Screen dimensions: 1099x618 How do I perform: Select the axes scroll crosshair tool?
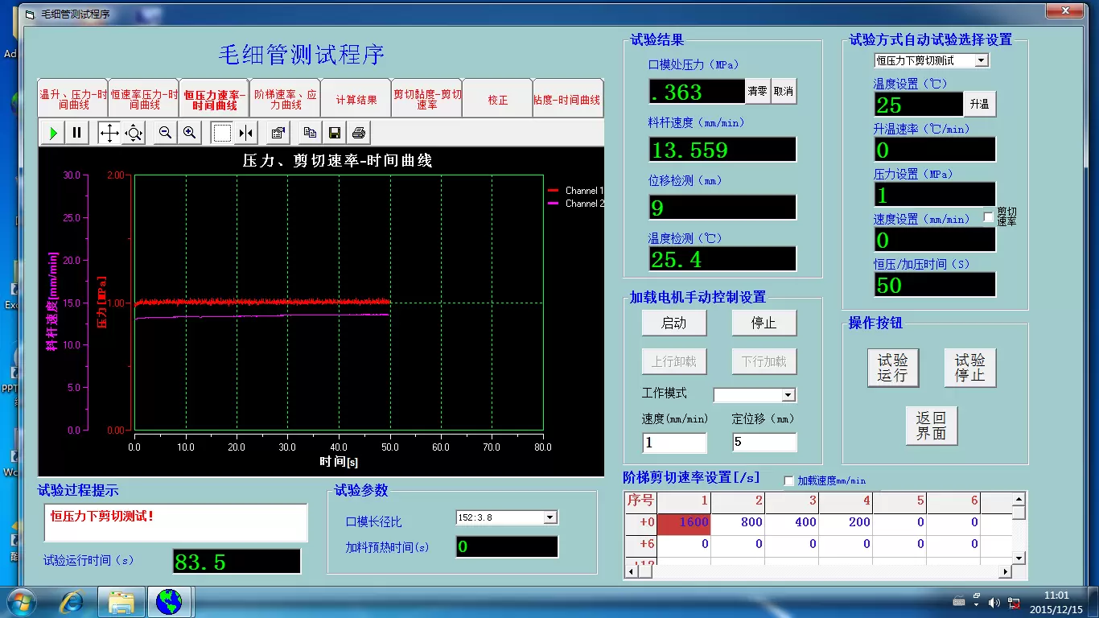tap(109, 133)
